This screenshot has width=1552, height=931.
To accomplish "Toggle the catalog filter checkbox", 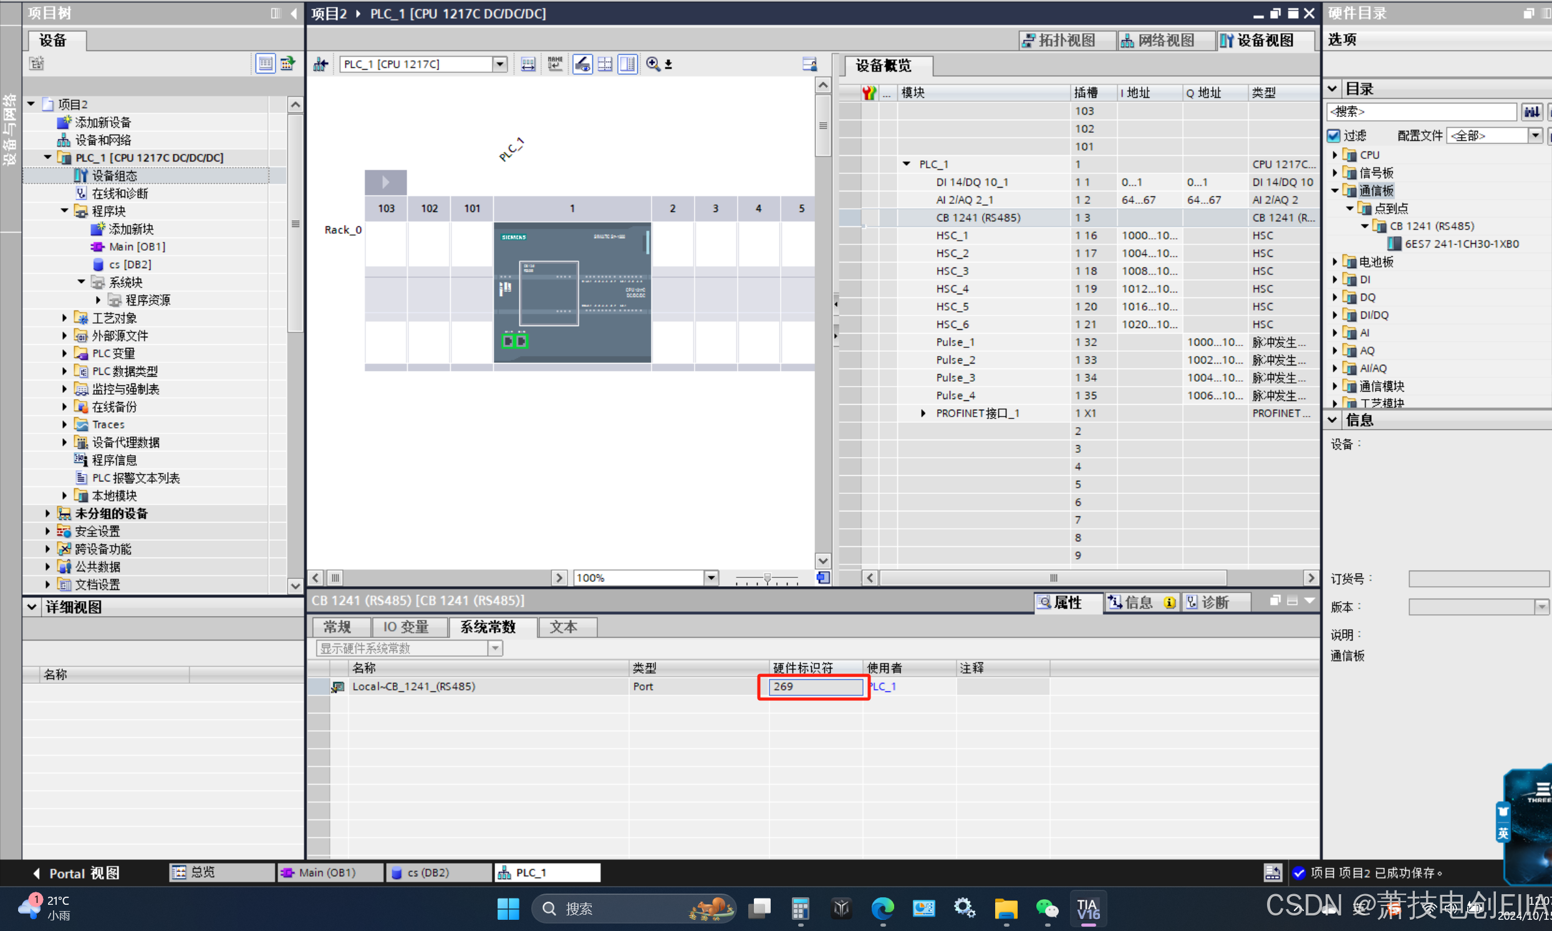I will click(x=1334, y=135).
